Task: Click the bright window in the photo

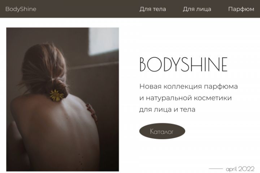Action: tap(104, 41)
